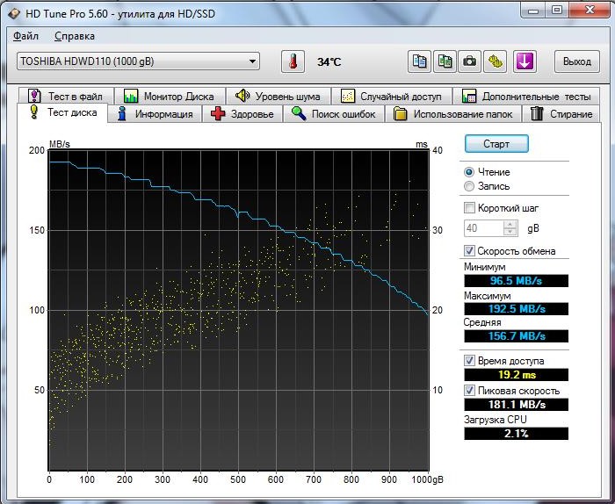Click the copy text to clipboard icon
Screen dimensions: 615x504
[x=420, y=61]
